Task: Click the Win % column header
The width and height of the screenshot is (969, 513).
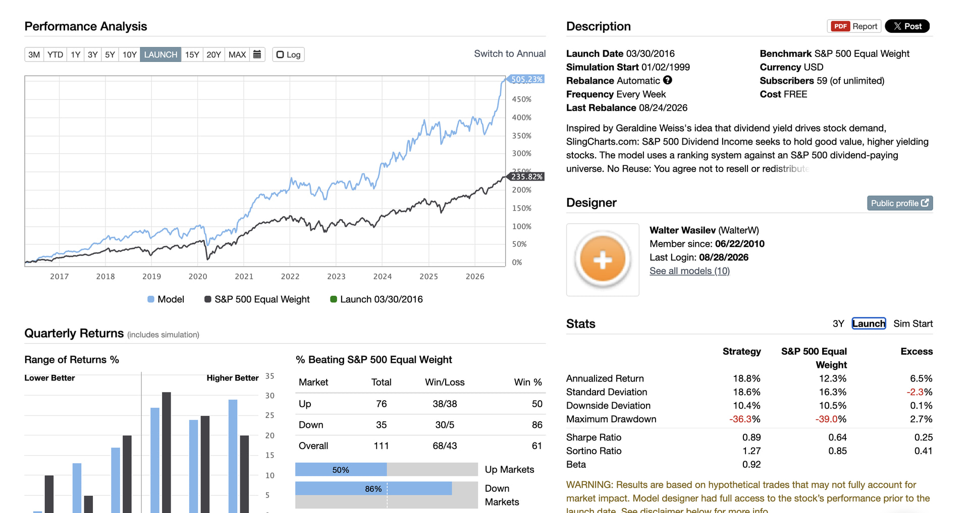Action: click(x=528, y=382)
